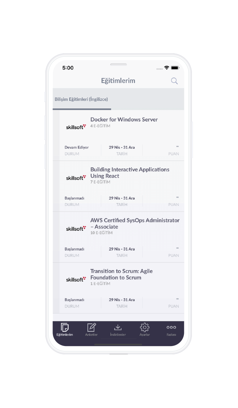Tap the battery status icon
Screen dimensions: 238x408
pos(175,68)
